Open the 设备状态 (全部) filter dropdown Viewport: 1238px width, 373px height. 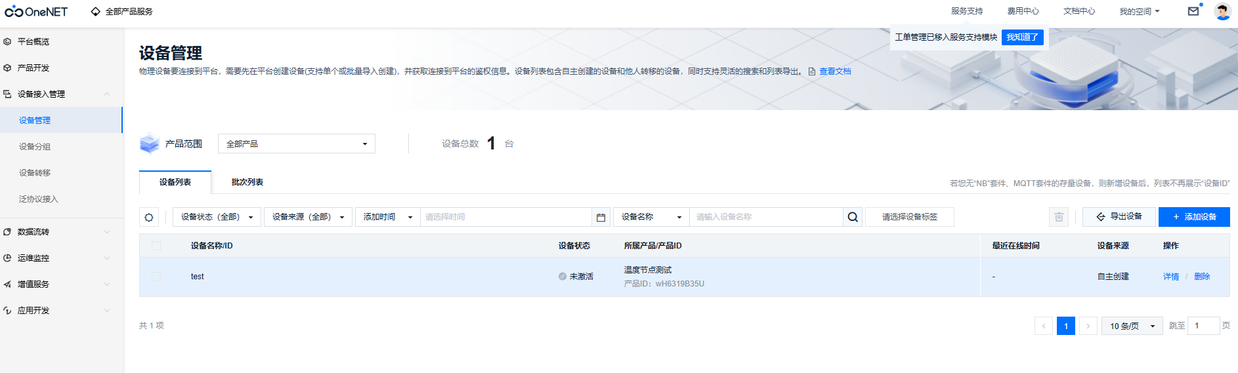(x=217, y=217)
